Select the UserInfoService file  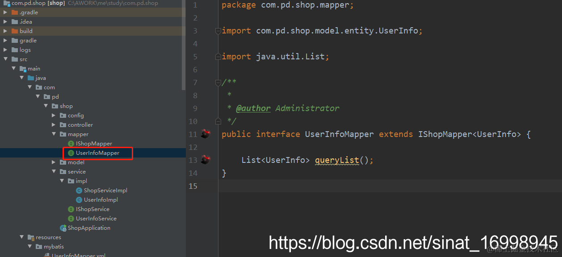[96, 219]
